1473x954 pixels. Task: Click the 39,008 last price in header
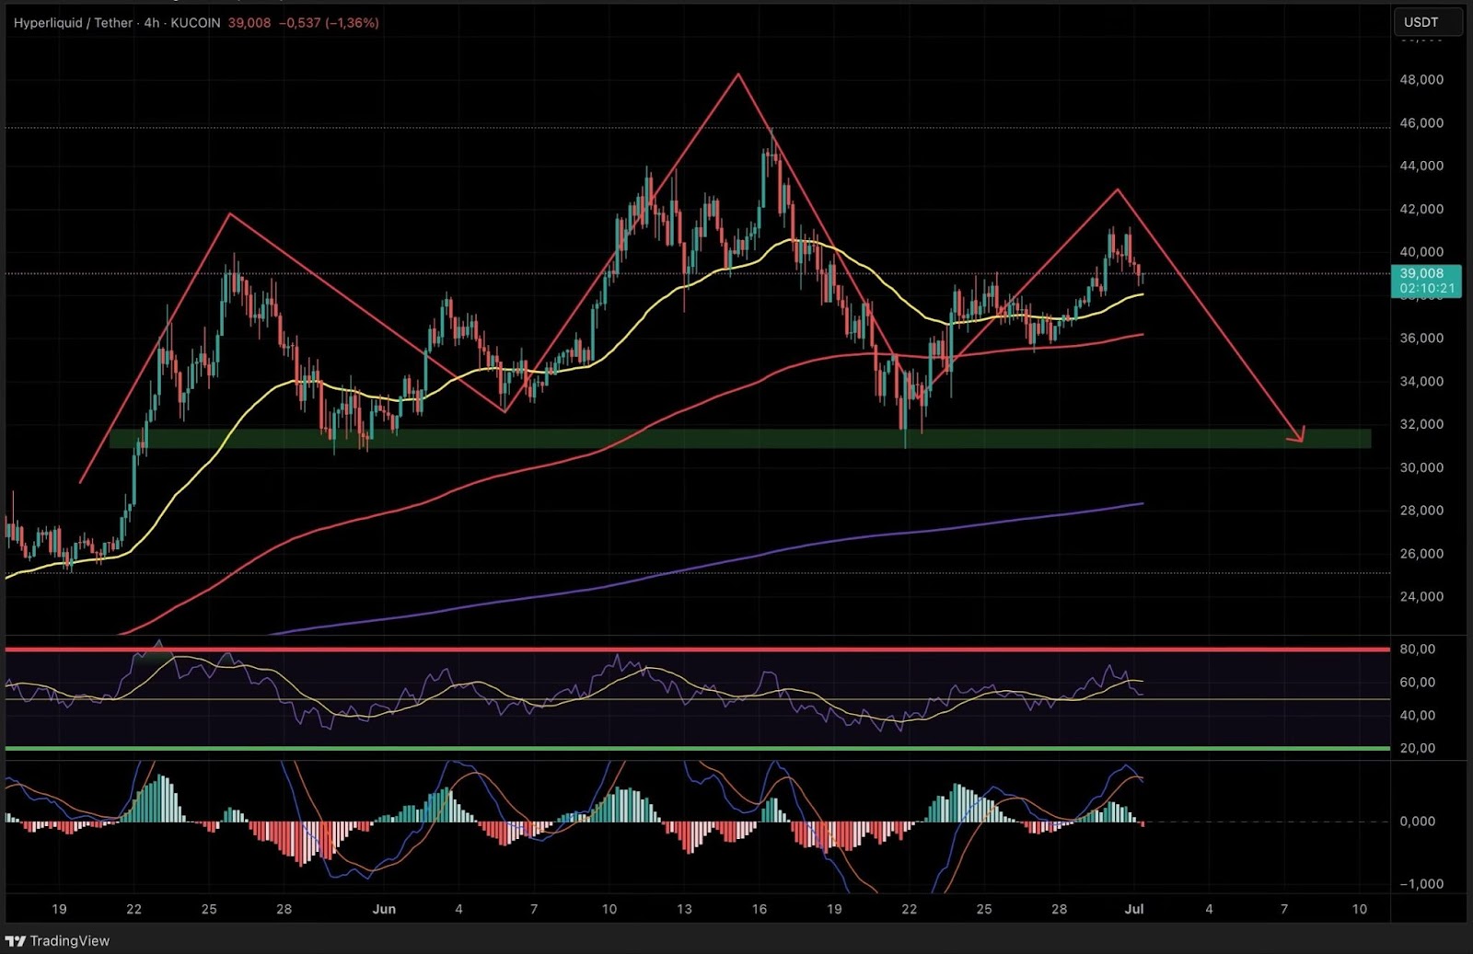pos(249,22)
